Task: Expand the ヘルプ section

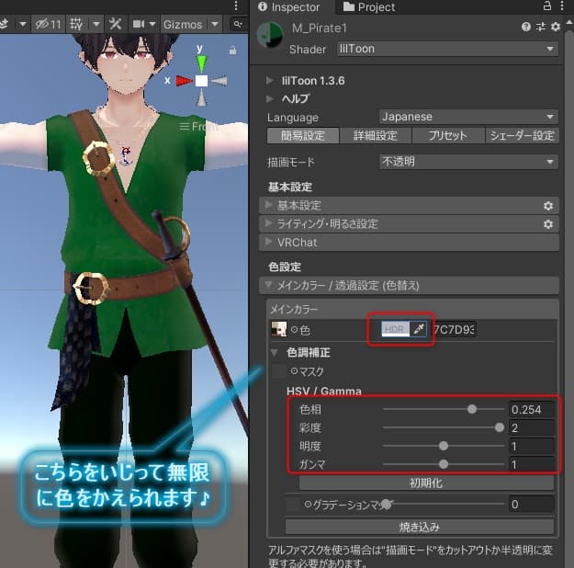Action: coord(270,98)
